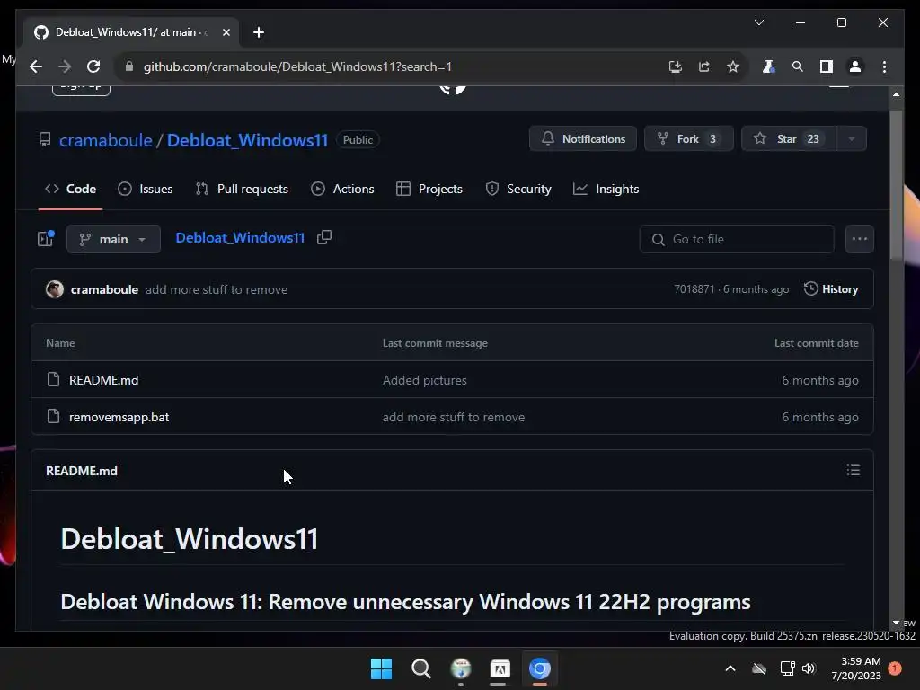View site information lock icon
The width and height of the screenshot is (920, 690).
click(x=129, y=66)
